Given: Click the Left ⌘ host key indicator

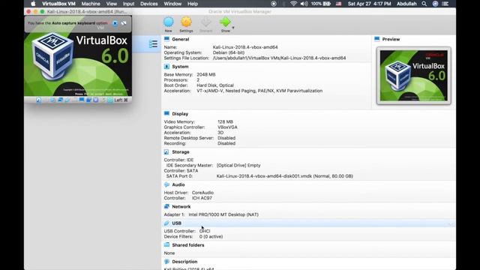Looking at the screenshot, I should [x=121, y=100].
